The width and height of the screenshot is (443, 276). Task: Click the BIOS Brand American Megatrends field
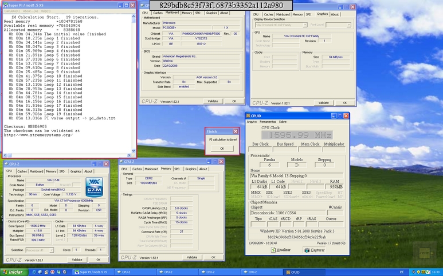coord(201,57)
